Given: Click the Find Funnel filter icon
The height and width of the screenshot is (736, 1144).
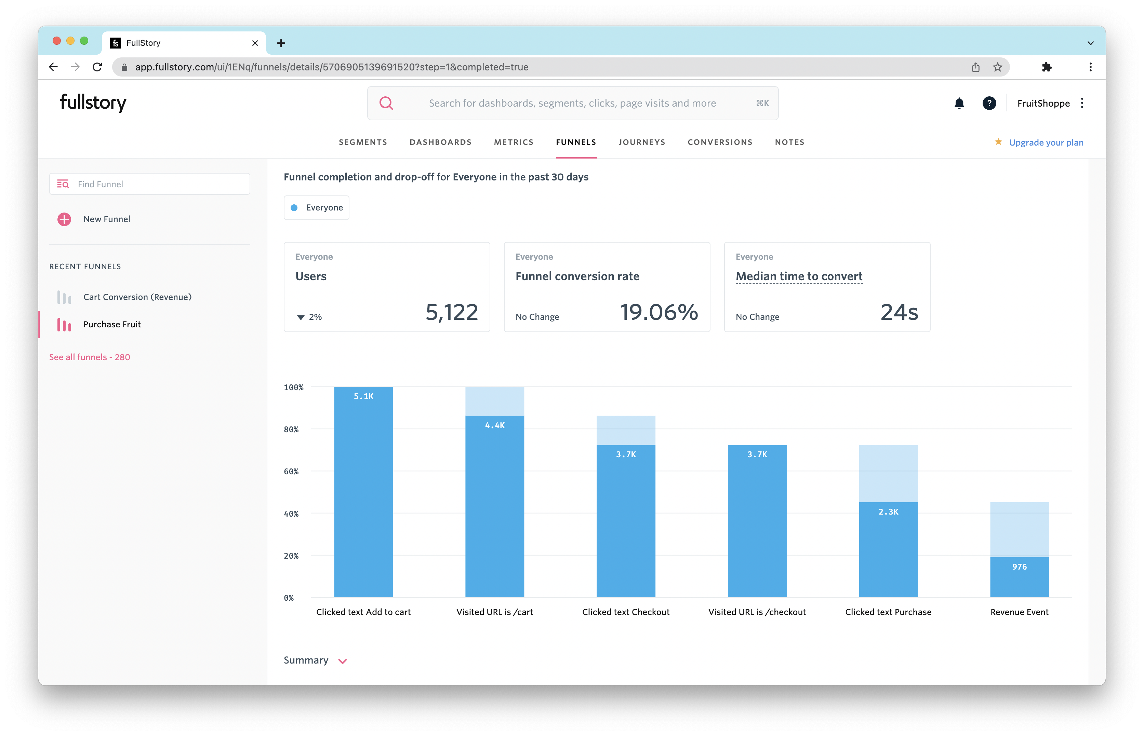Looking at the screenshot, I should tap(63, 184).
